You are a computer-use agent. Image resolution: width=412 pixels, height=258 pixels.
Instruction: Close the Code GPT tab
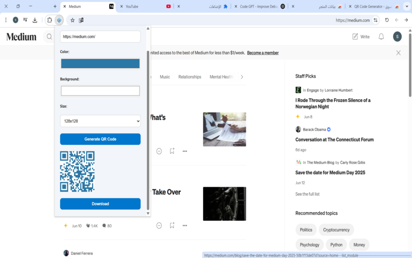coord(236,6)
